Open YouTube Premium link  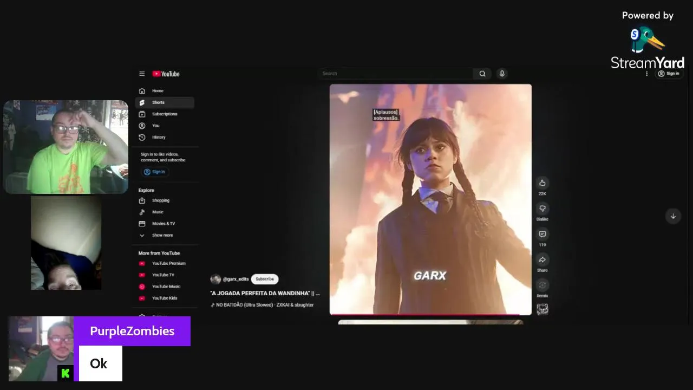[165, 264]
